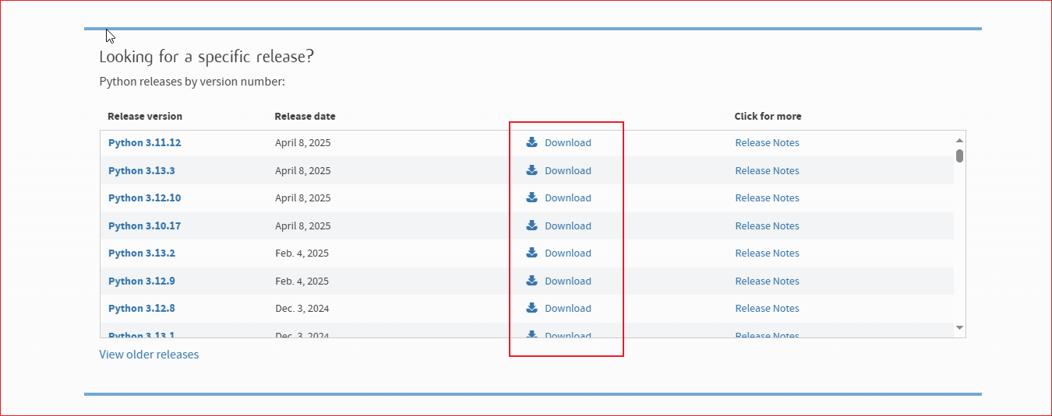View Release Notes for Python 3.13.2

(x=768, y=253)
